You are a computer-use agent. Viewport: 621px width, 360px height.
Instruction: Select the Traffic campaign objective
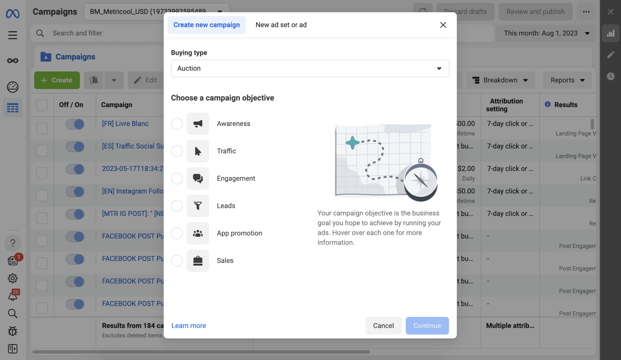177,151
